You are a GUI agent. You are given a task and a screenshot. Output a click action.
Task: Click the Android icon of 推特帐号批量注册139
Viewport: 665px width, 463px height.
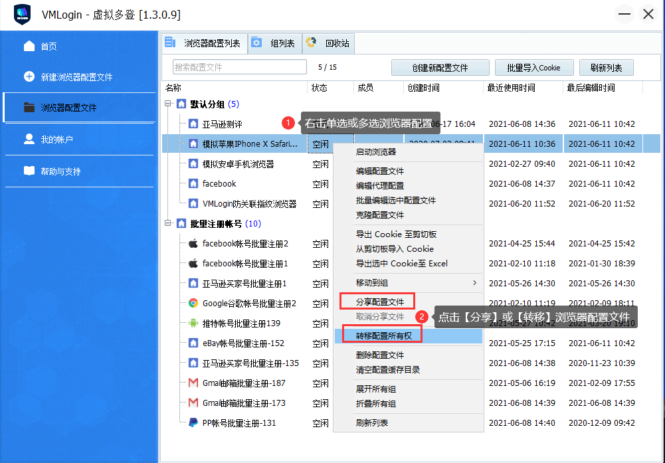tap(193, 323)
